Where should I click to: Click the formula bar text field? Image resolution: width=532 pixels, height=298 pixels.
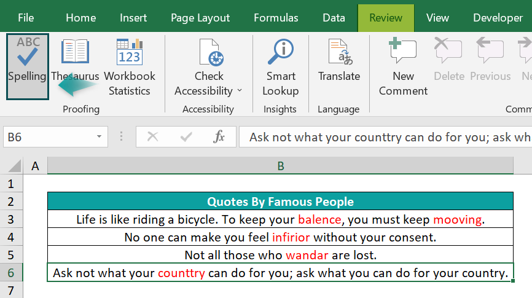click(385, 137)
